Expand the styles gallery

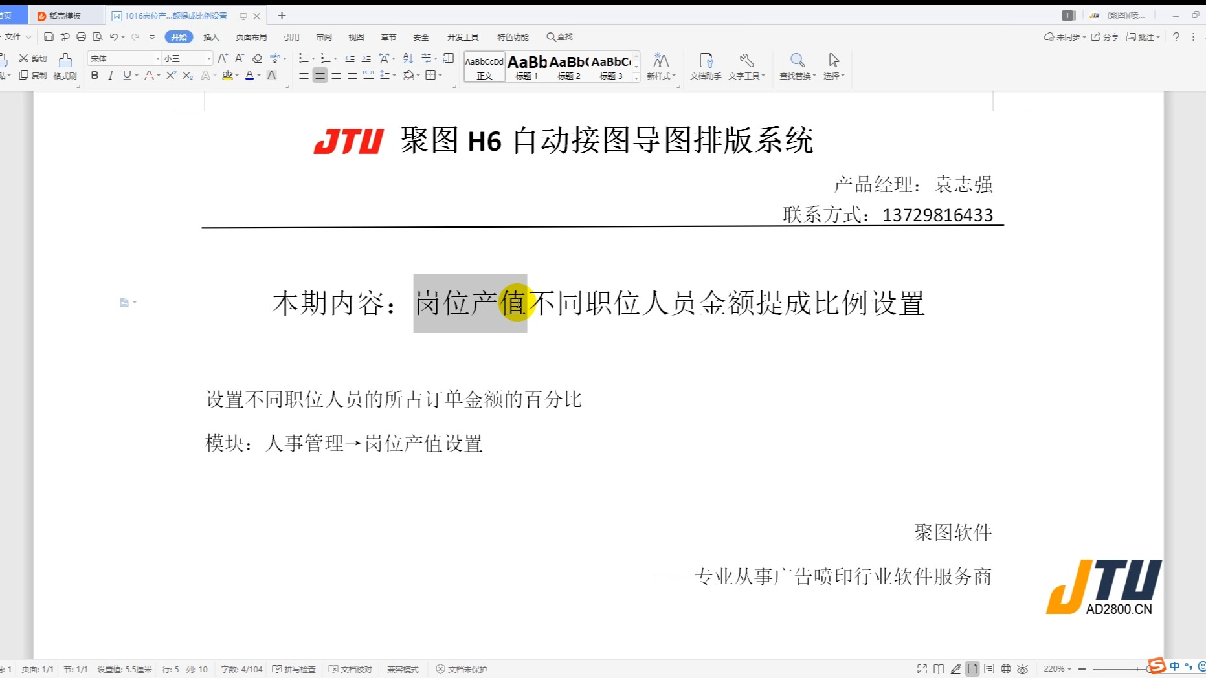[636, 77]
